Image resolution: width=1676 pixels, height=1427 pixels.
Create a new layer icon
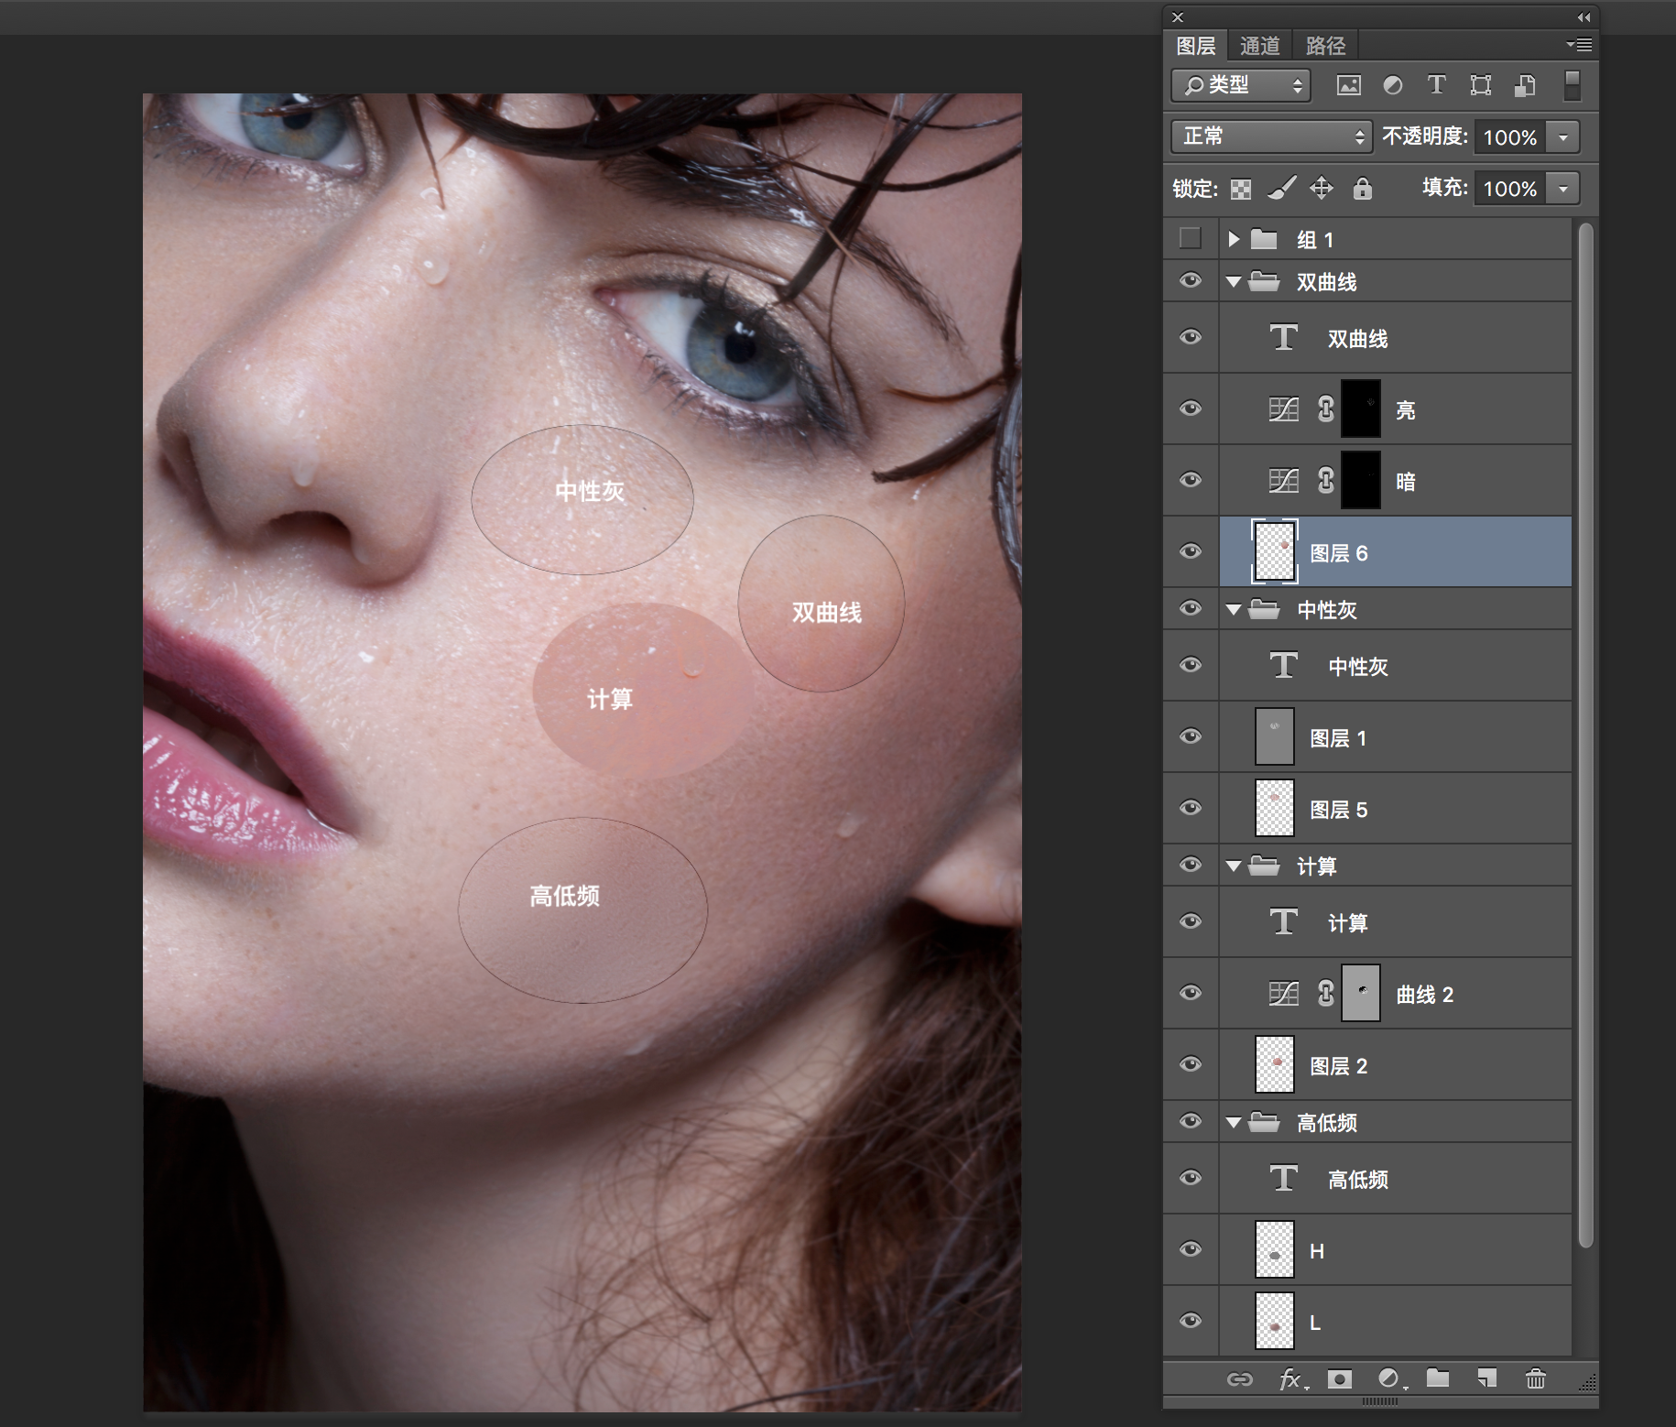pos(1486,1378)
